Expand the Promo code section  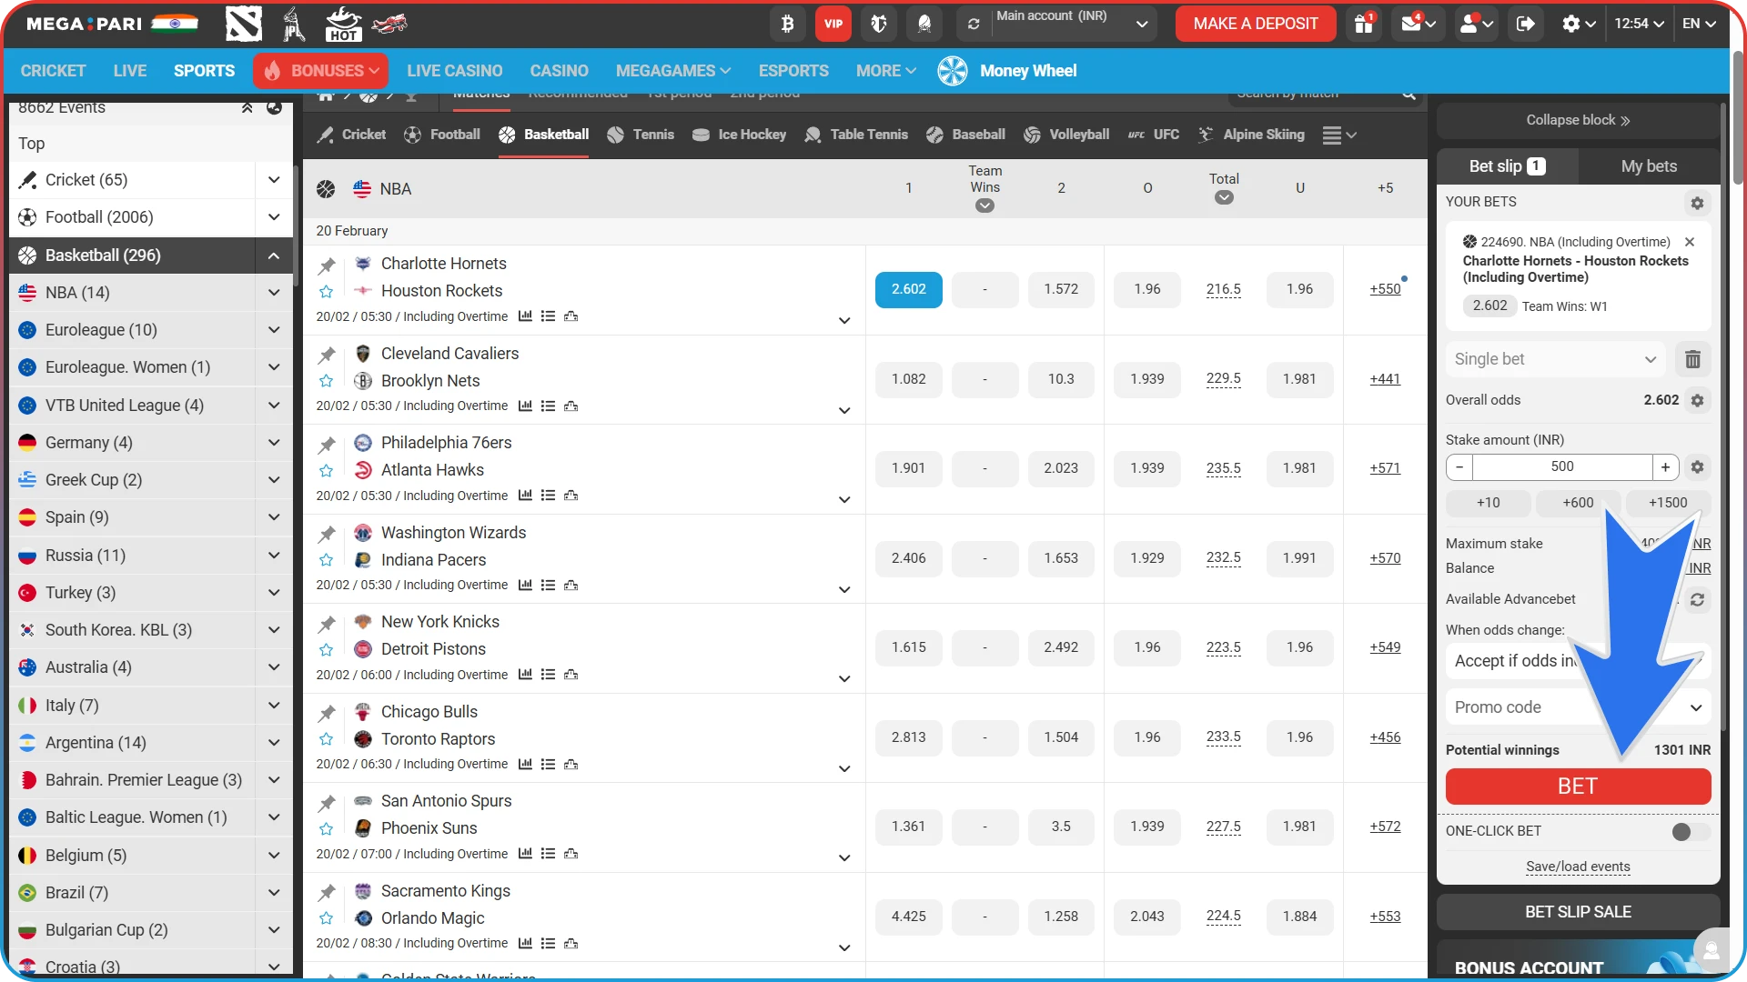click(x=1694, y=706)
